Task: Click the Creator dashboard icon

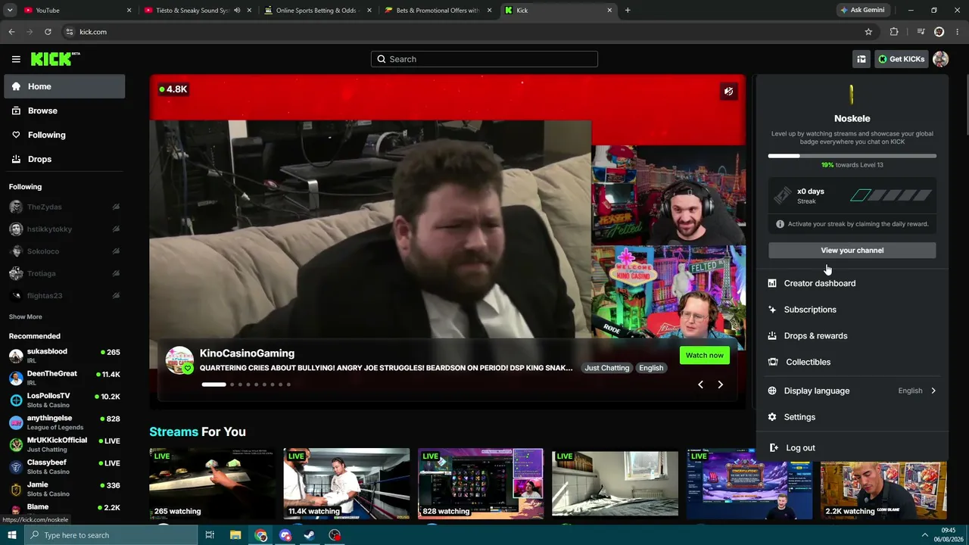Action: pyautogui.click(x=772, y=283)
